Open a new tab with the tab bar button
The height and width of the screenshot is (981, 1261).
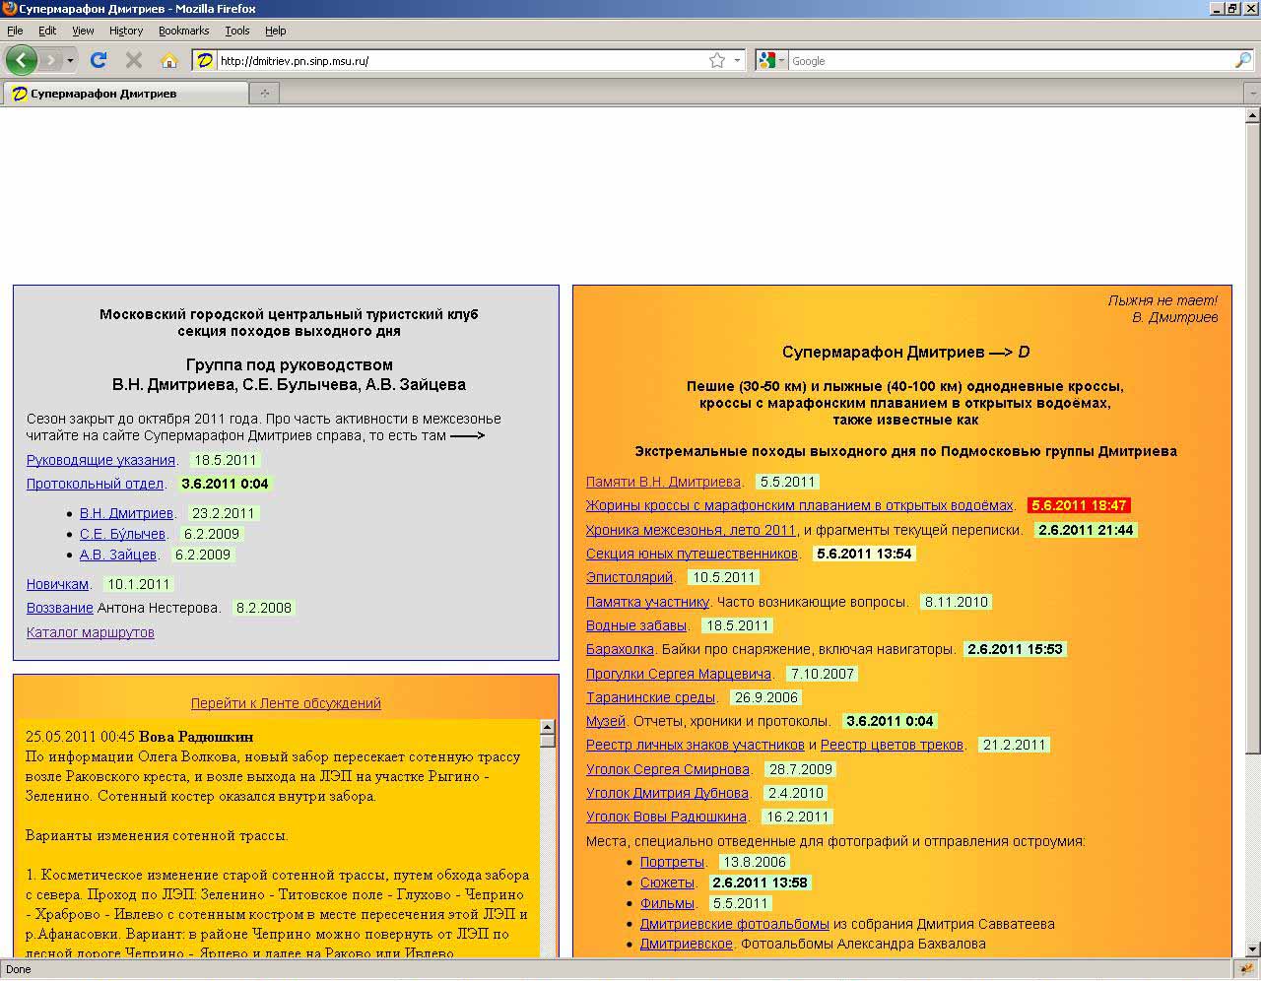click(x=264, y=94)
